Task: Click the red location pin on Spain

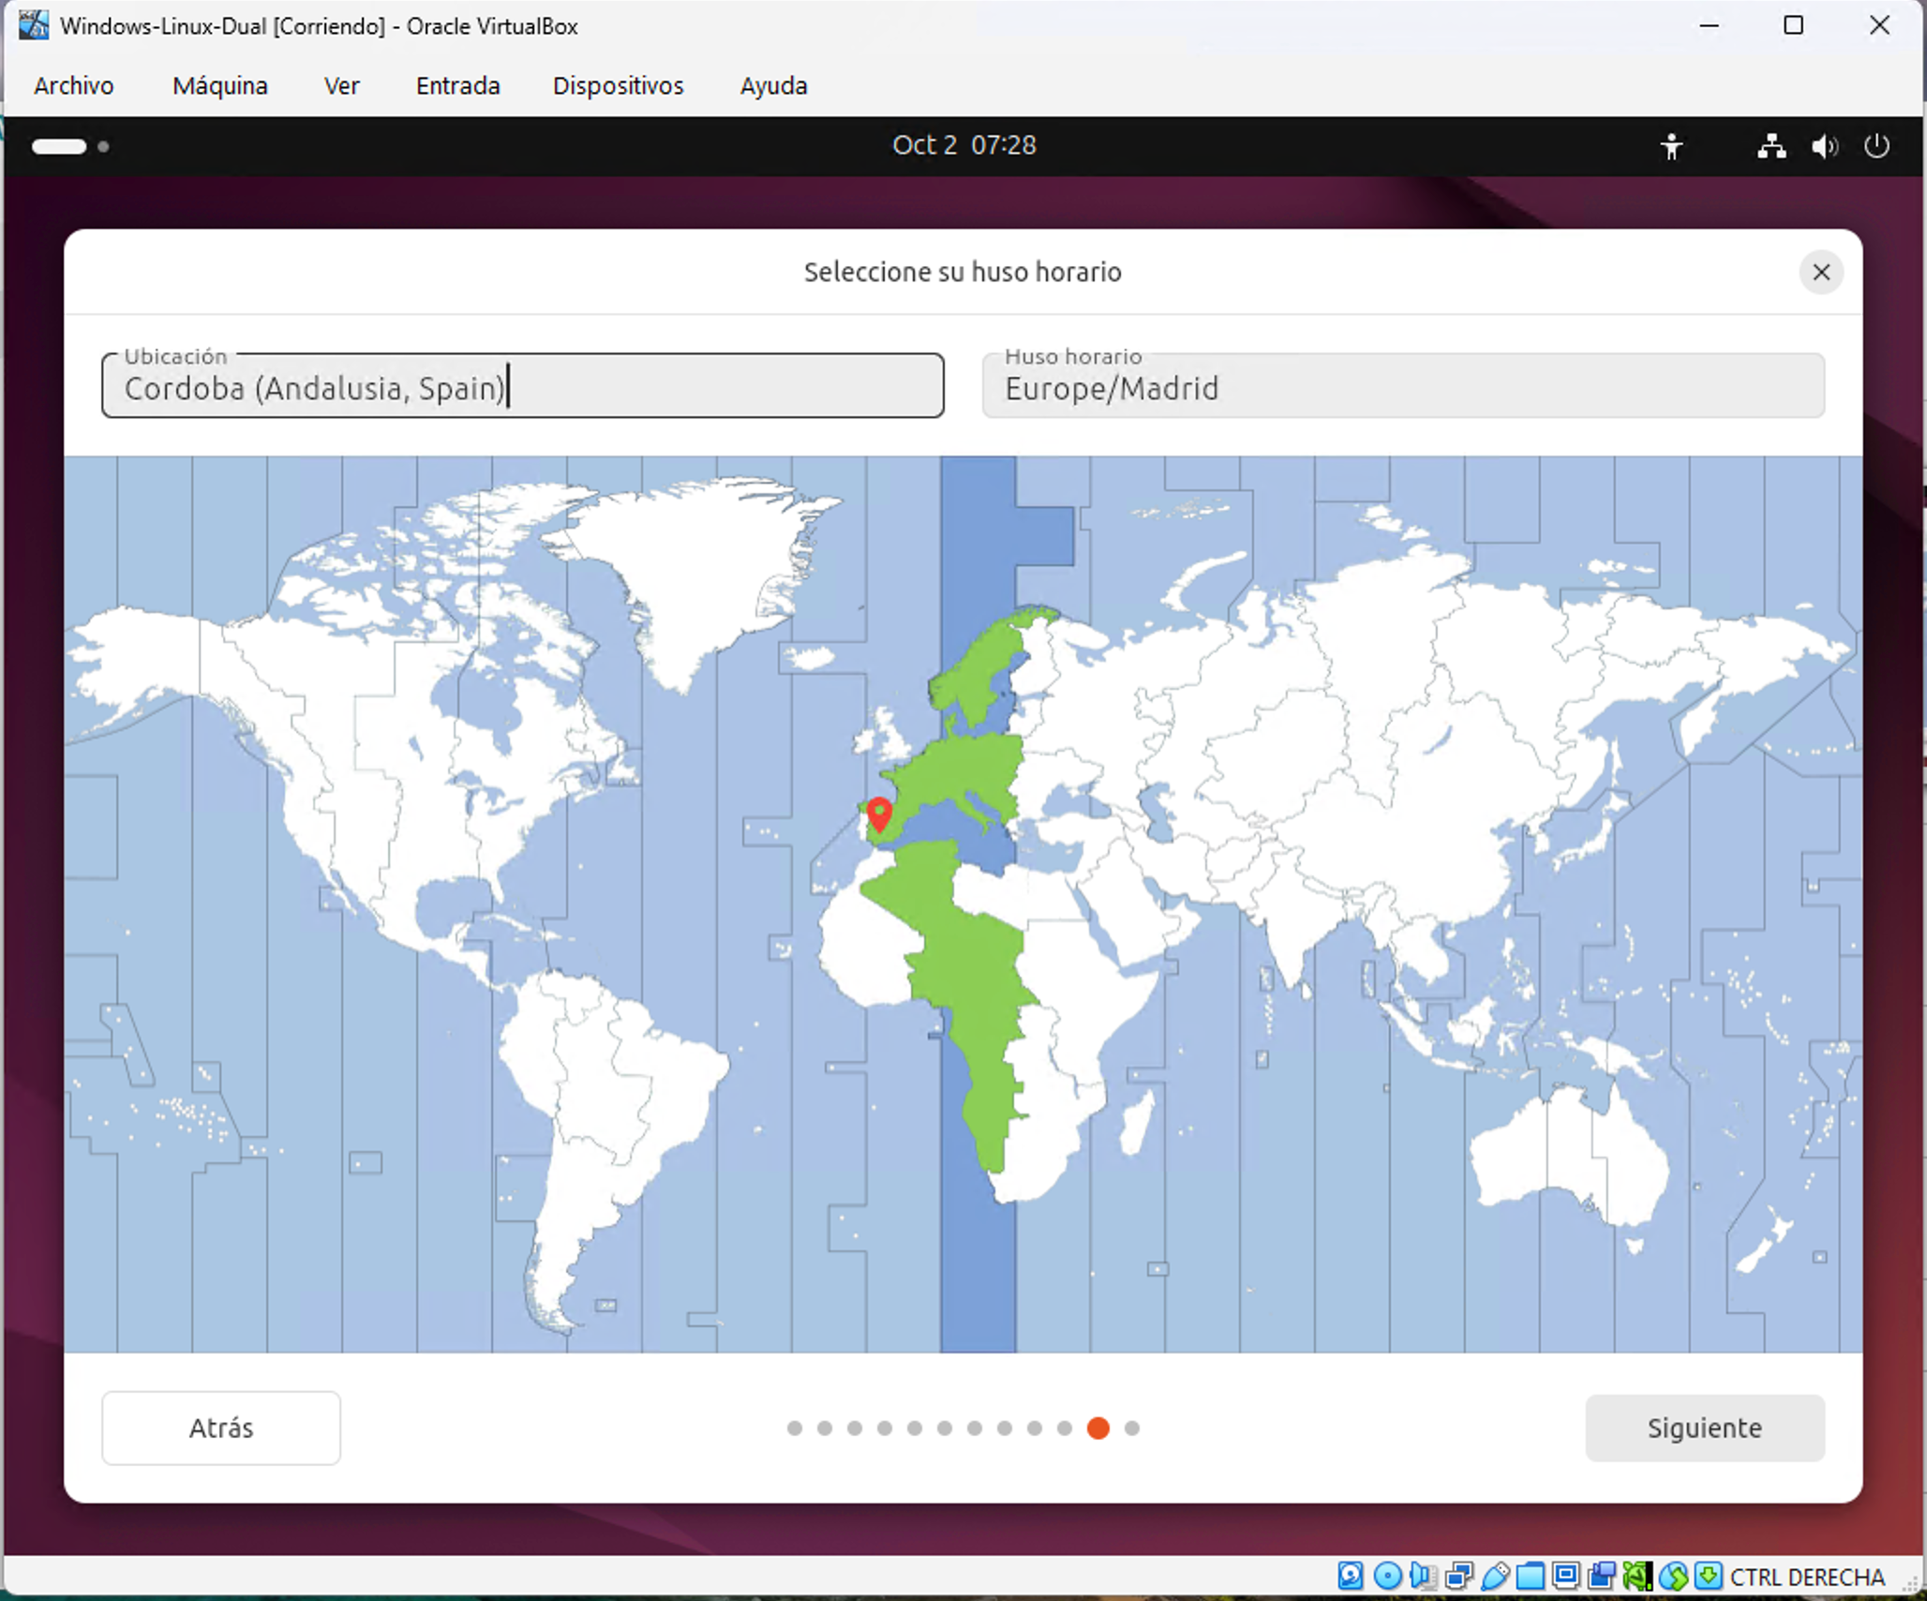Action: tap(879, 814)
